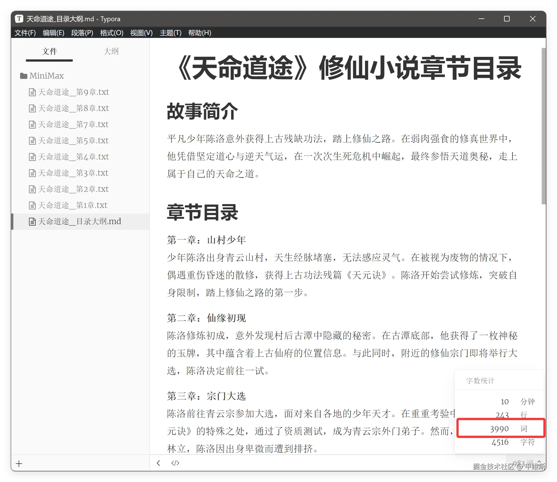Collapse the sidebar with back arrow icon
Viewport: 557px width, 482px height.
(x=159, y=463)
